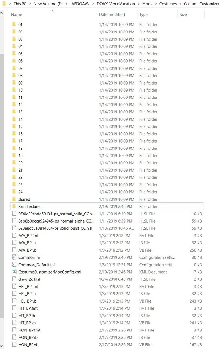This screenshot has height=351, width=219.
Task: Select the file HEL_BP.ib
Action: [27, 294]
